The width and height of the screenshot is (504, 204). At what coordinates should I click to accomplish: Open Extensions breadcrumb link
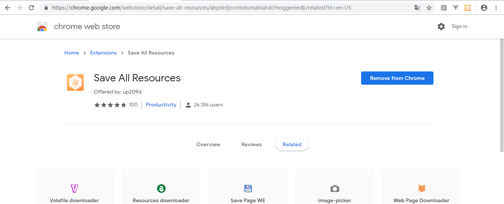[103, 53]
